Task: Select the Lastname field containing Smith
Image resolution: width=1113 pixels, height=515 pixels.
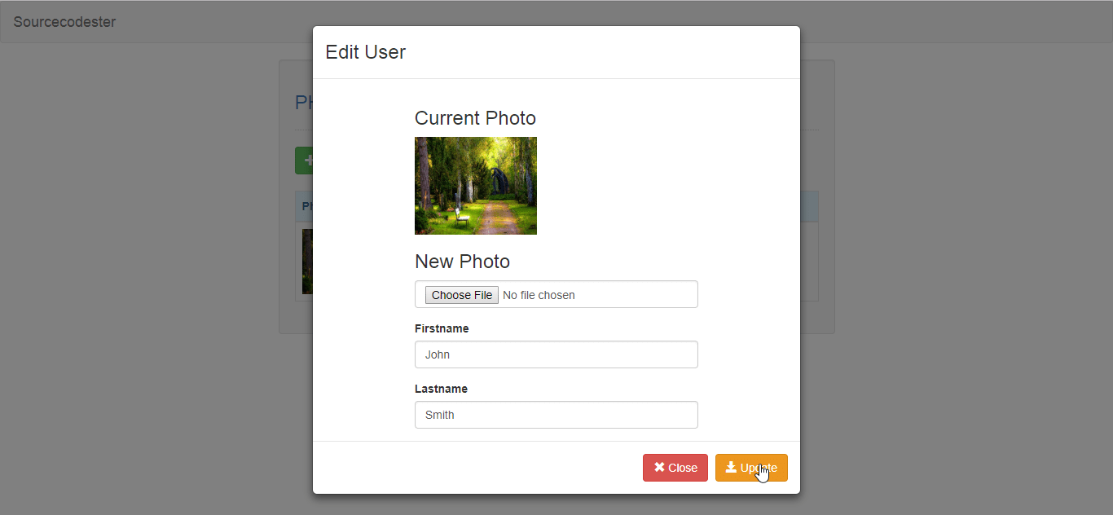Action: 556,415
